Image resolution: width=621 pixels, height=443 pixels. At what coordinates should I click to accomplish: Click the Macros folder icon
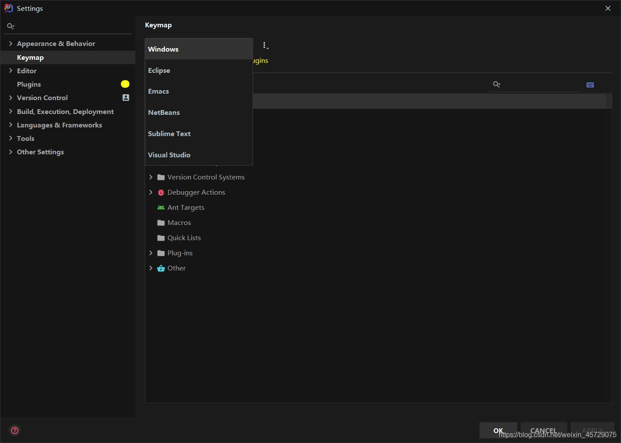[x=161, y=223]
